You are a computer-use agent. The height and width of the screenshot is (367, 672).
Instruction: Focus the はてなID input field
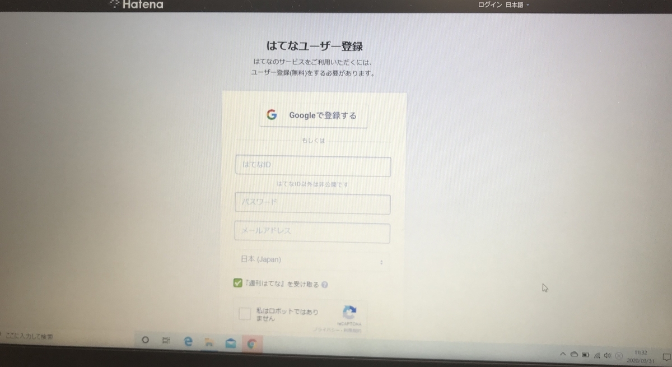point(313,166)
